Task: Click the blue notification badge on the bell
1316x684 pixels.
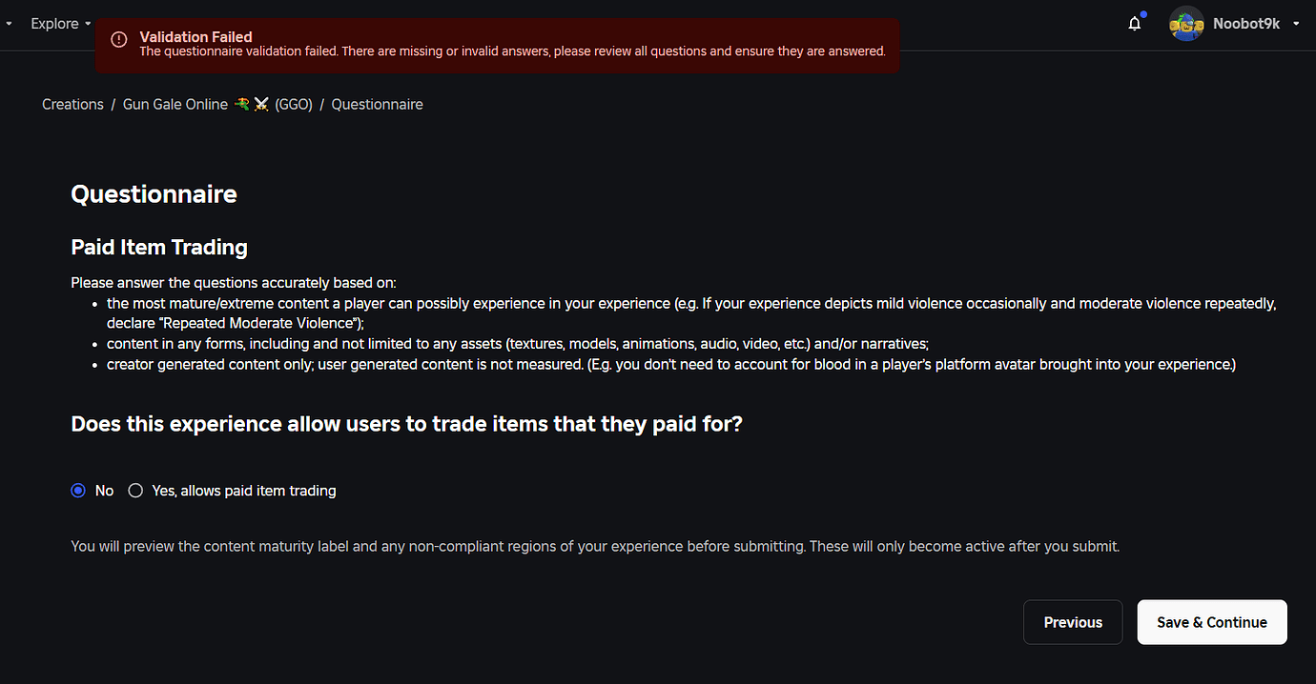Action: coord(1141,14)
